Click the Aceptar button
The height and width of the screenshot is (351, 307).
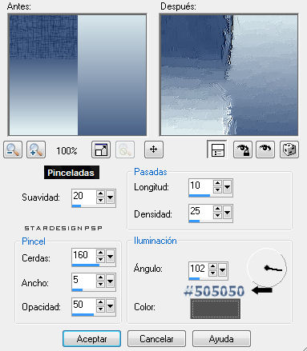click(x=91, y=339)
